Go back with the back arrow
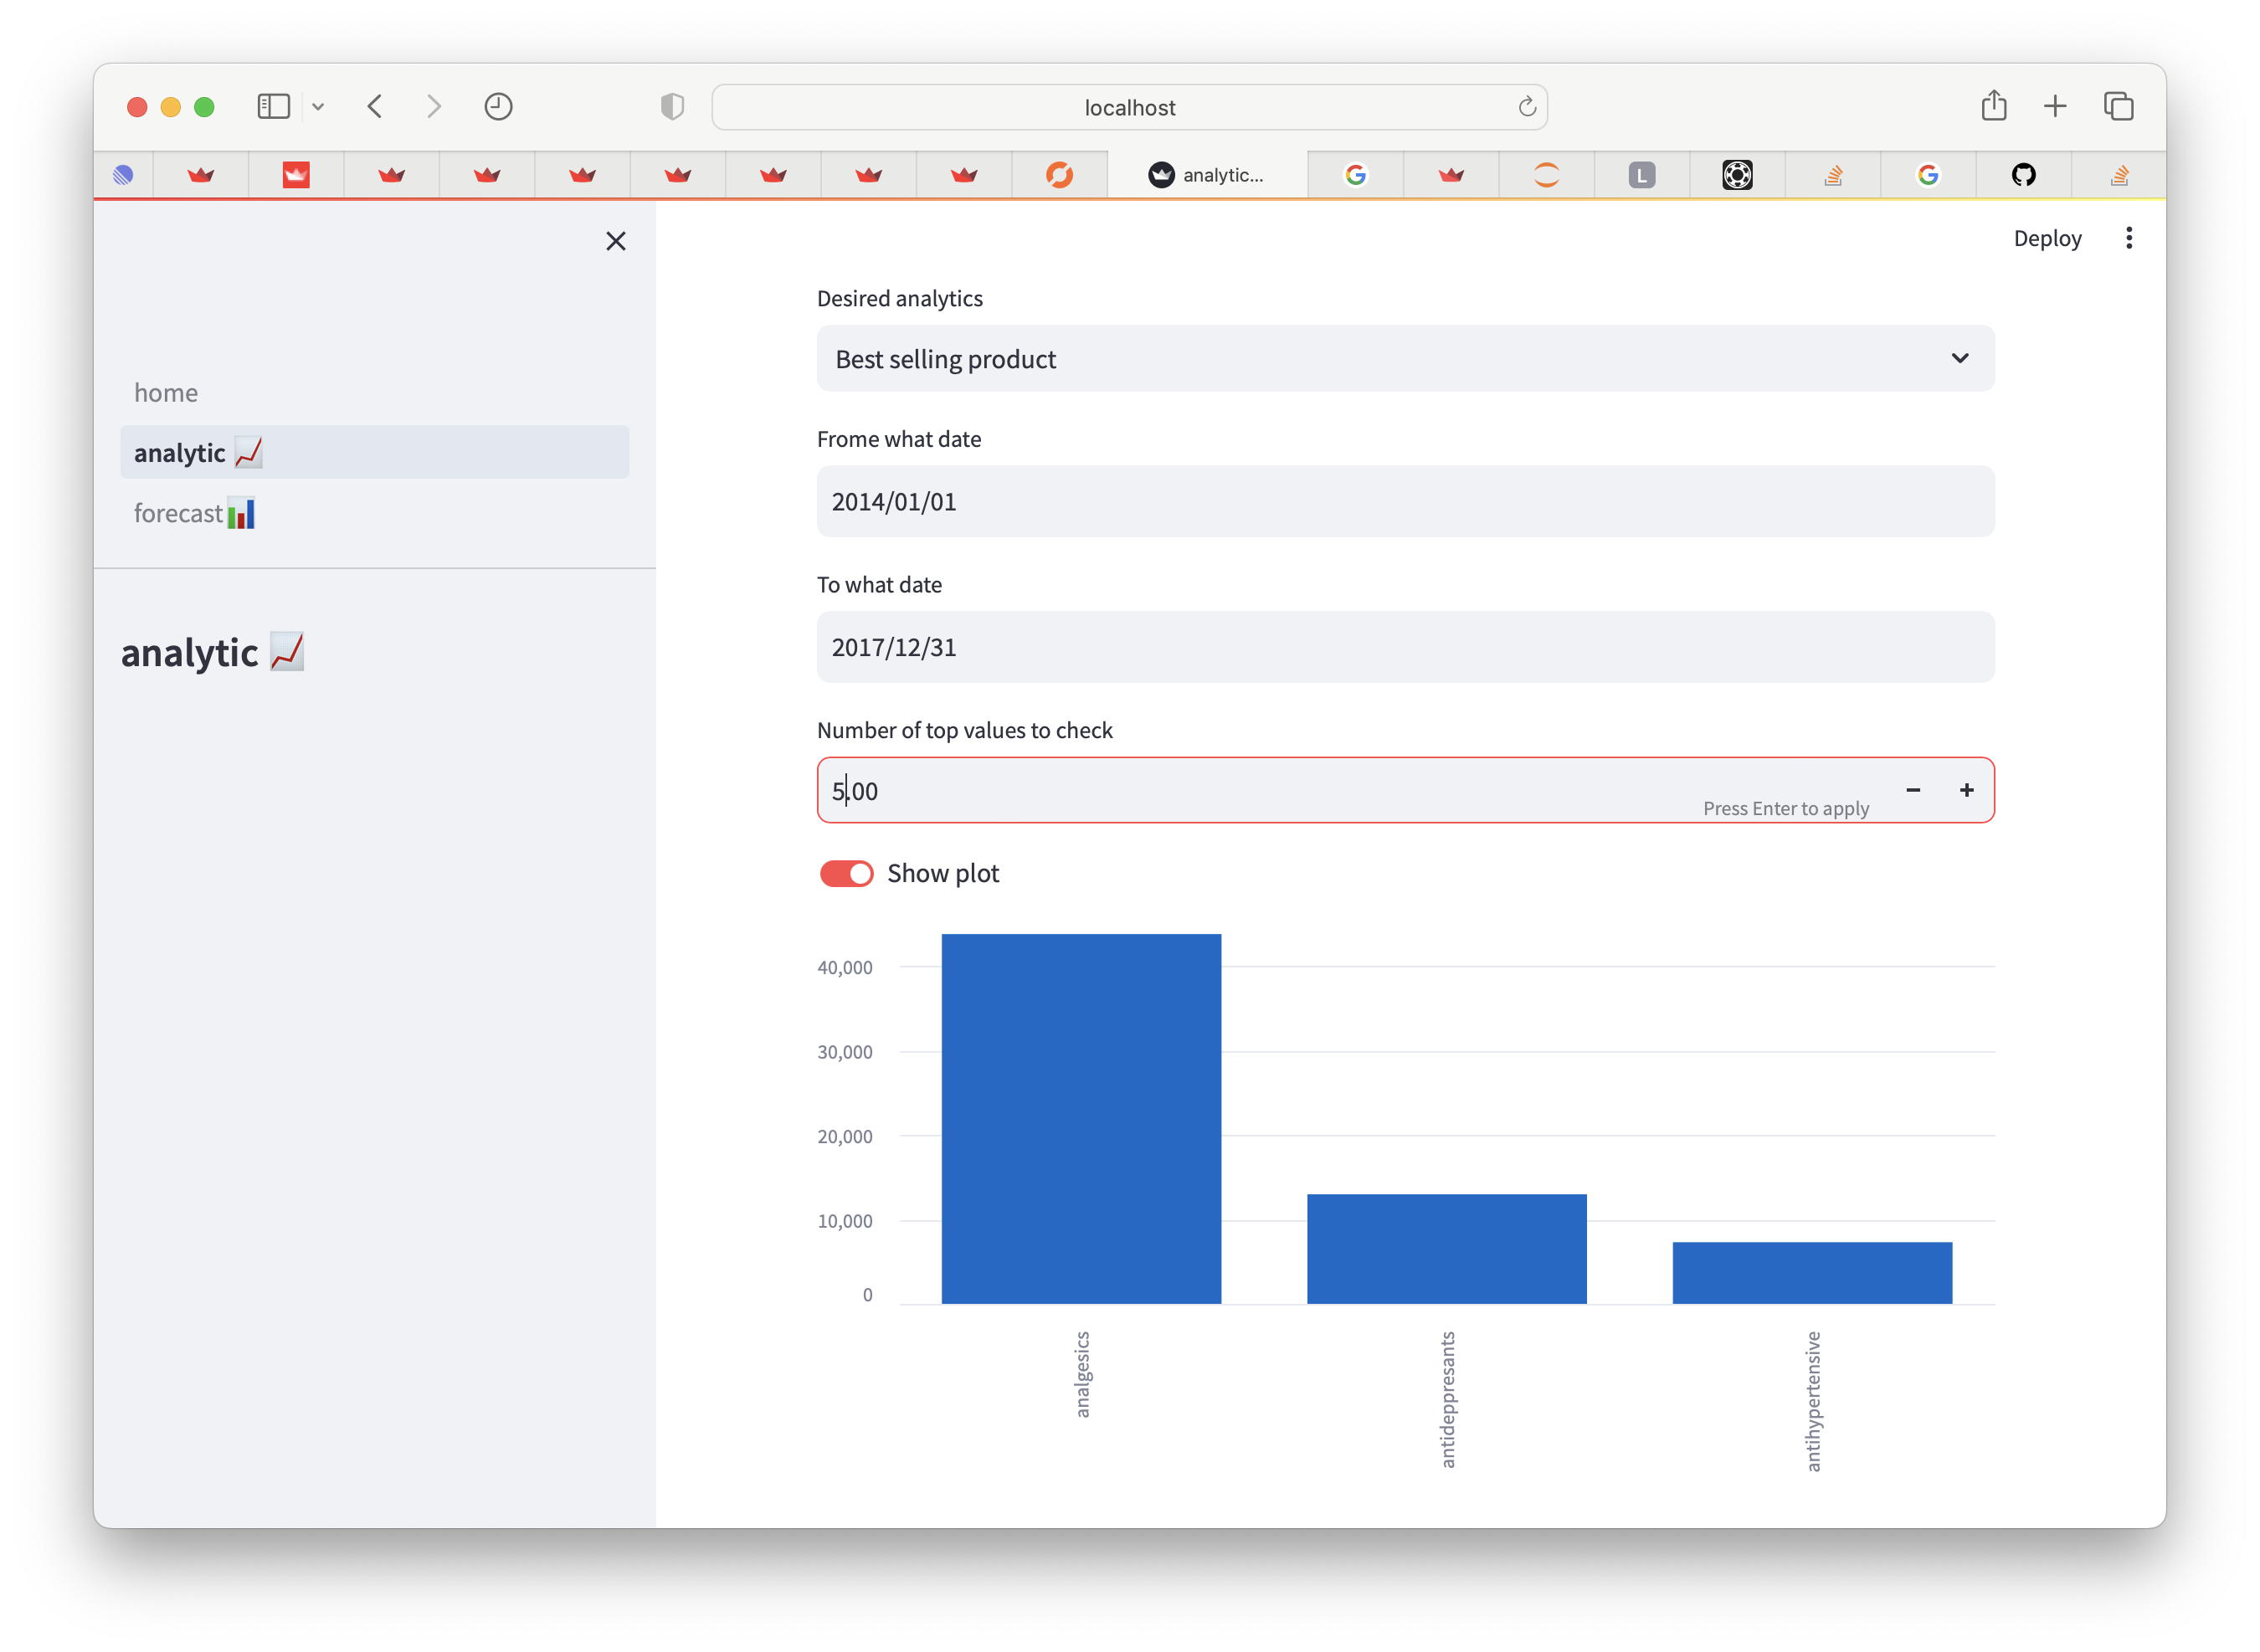This screenshot has height=1652, width=2260. (375, 106)
